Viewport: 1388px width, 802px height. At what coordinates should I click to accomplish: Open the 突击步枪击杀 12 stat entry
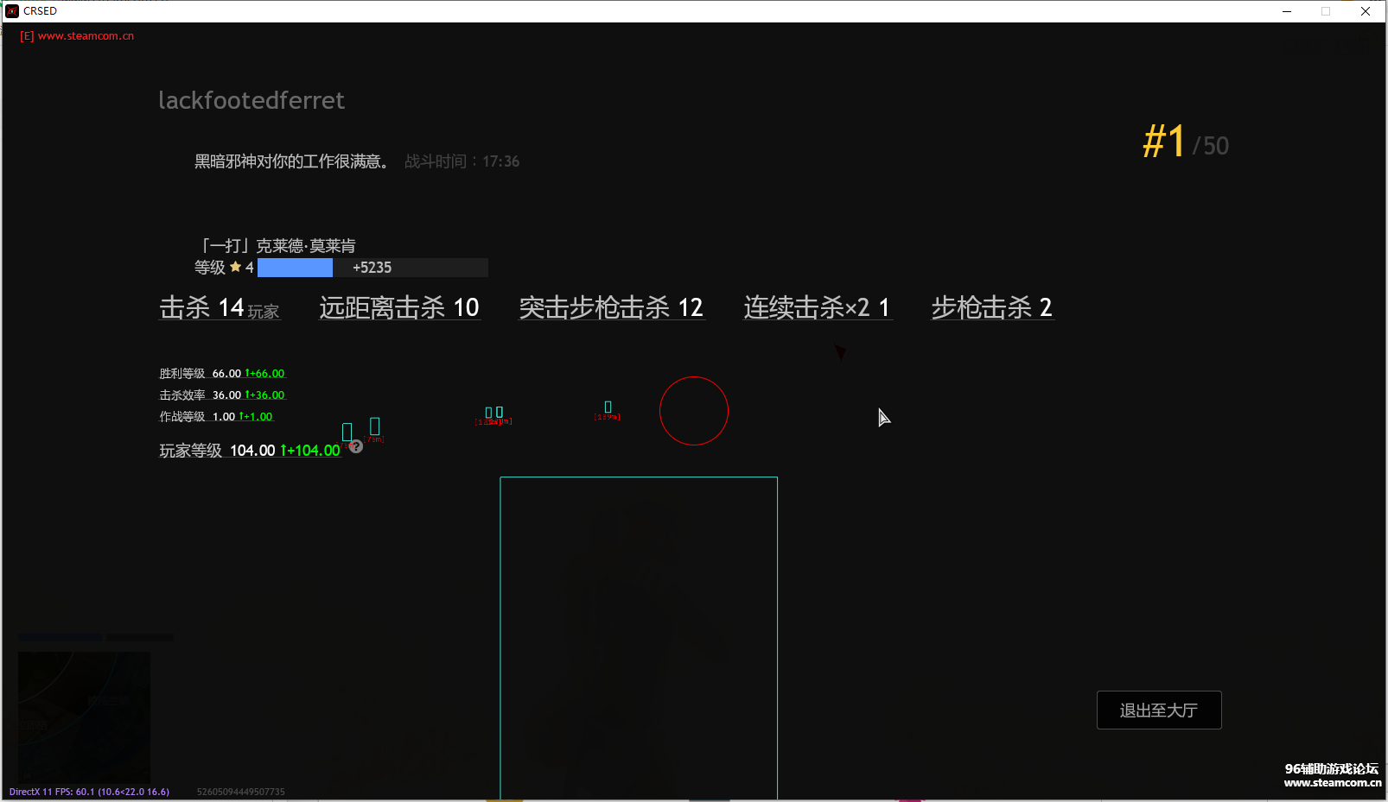pyautogui.click(x=611, y=307)
